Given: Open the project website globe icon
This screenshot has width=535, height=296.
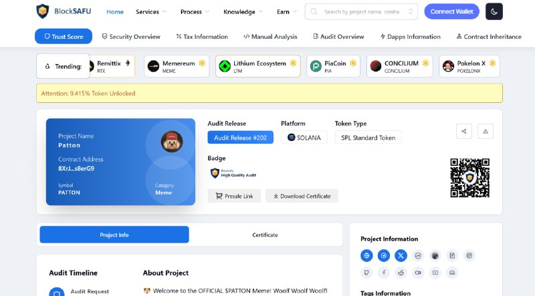Looking at the screenshot, I should point(366,255).
